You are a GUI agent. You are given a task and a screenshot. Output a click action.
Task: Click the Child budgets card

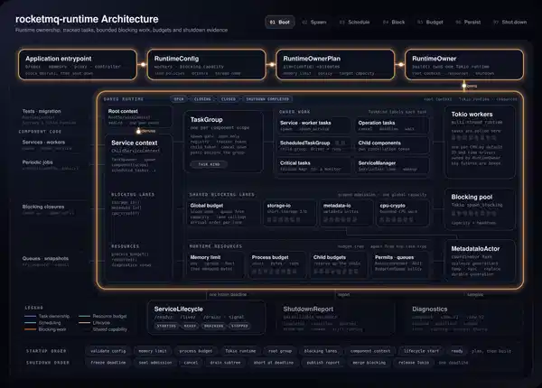pos(339,265)
